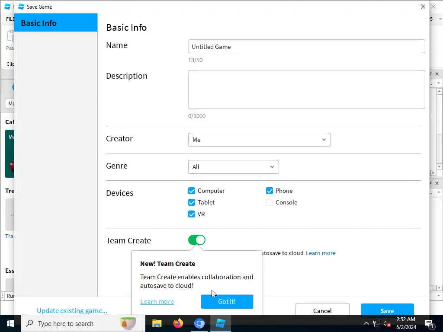The image size is (443, 332).
Task: Click the taskbar search box
Action: (x=83, y=323)
